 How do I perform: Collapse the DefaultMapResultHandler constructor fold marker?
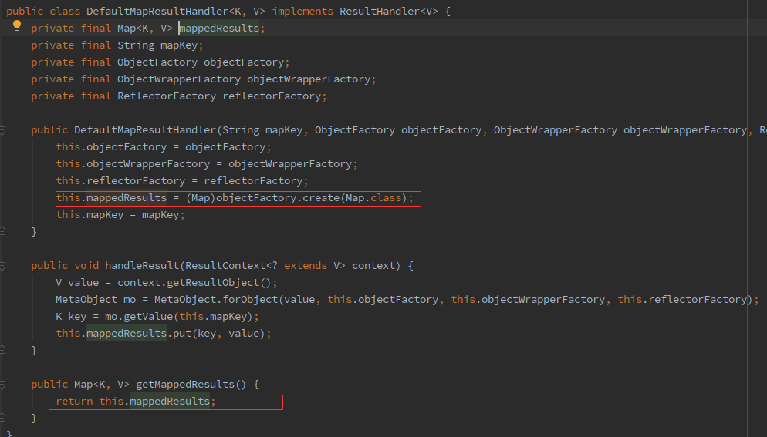pyautogui.click(x=2, y=130)
